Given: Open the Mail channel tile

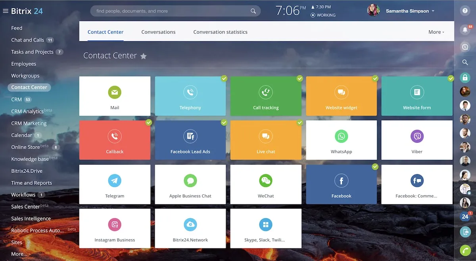Looking at the screenshot, I should [115, 96].
